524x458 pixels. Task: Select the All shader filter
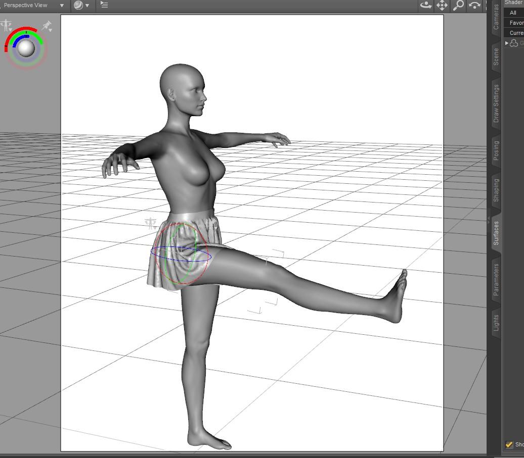[514, 13]
